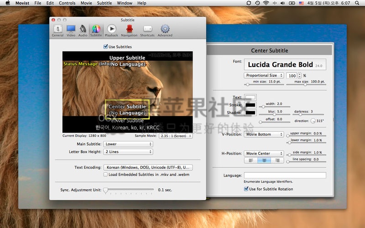Viewport: 365px width, 228px height.
Task: Click the max size slider
Action: (x=306, y=84)
